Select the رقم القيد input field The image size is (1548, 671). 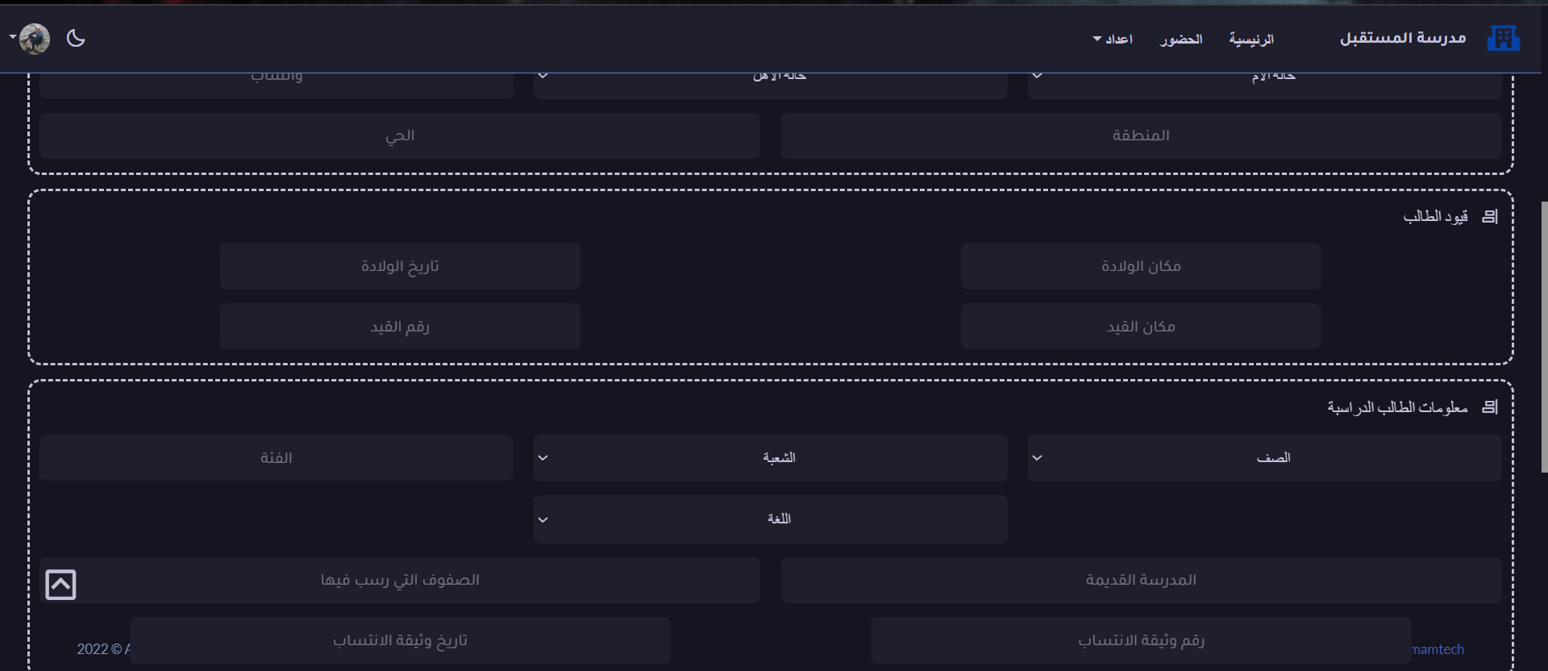pyautogui.click(x=400, y=327)
